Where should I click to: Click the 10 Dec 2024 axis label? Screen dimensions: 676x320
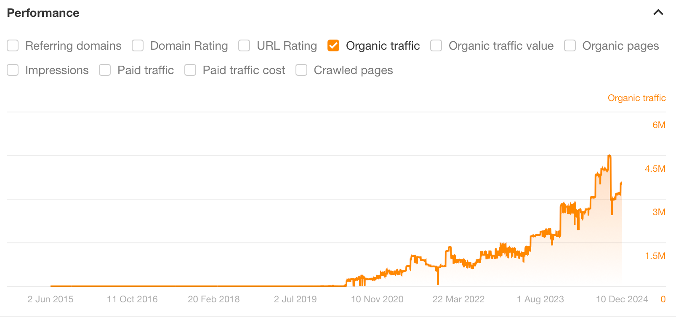tap(622, 299)
